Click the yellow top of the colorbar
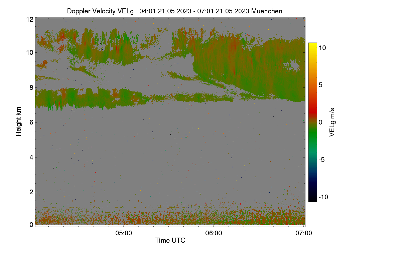Viewport: 401px width, 267px height. pyautogui.click(x=312, y=46)
